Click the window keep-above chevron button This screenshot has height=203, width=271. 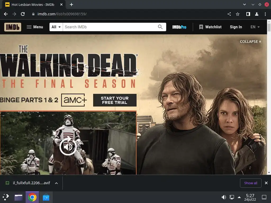click(x=253, y=5)
